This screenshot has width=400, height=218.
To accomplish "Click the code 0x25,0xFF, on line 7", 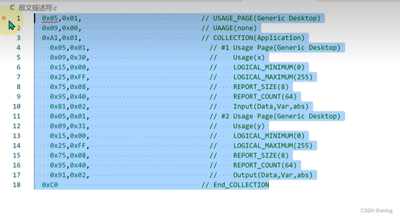I will click(x=69, y=77).
